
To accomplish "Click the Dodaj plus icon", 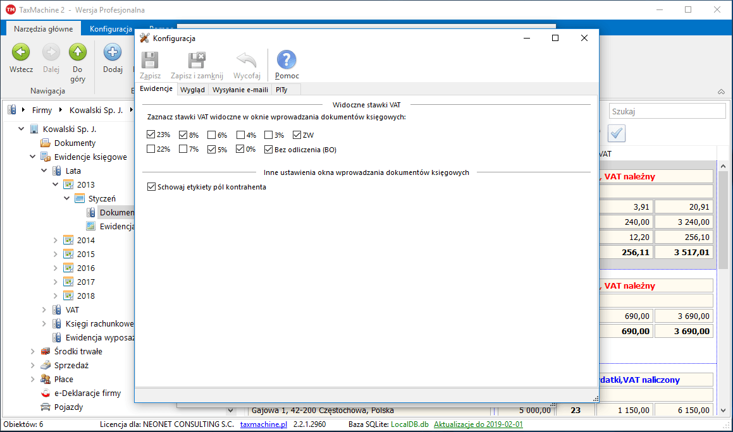I will tap(113, 53).
